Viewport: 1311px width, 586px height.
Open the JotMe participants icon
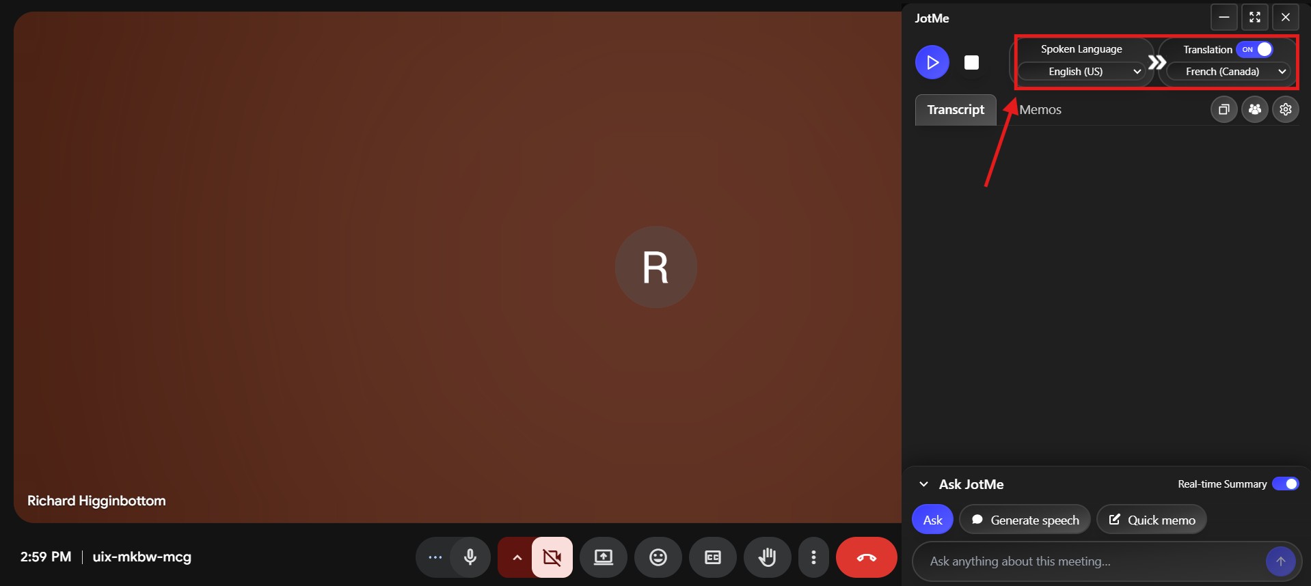point(1254,109)
